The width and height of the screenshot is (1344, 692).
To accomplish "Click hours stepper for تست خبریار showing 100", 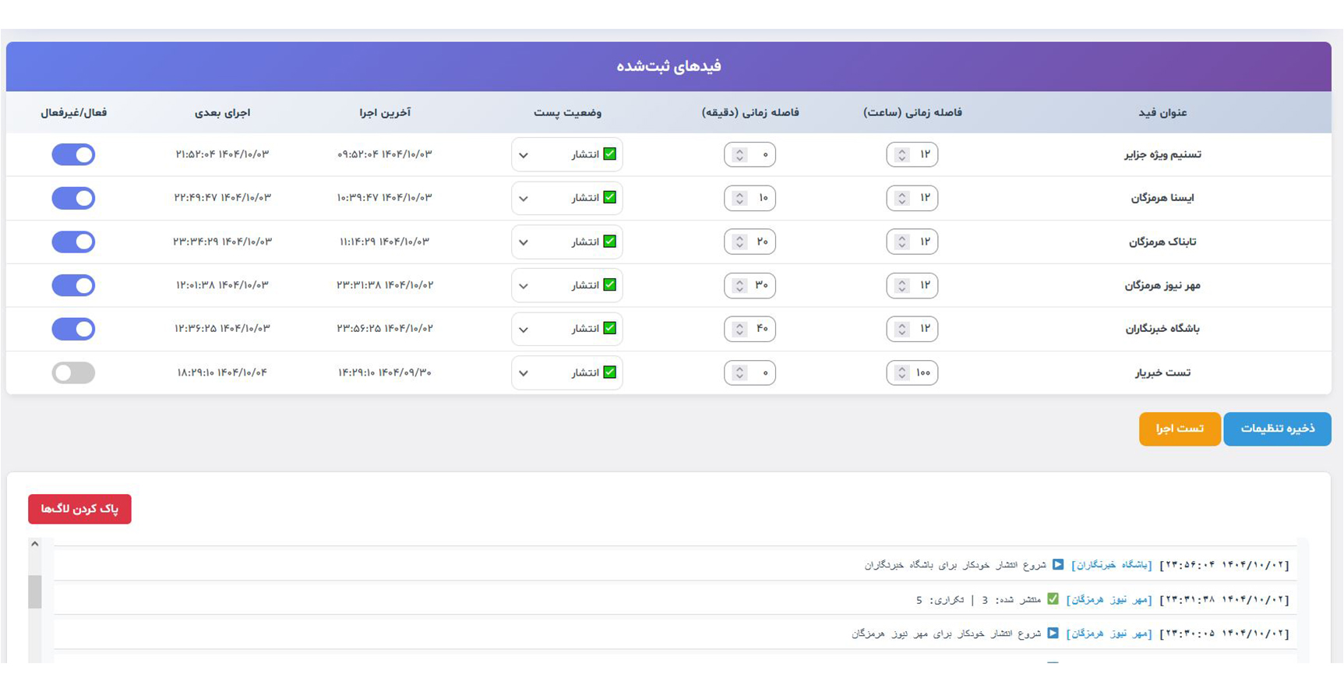I will [x=901, y=372].
